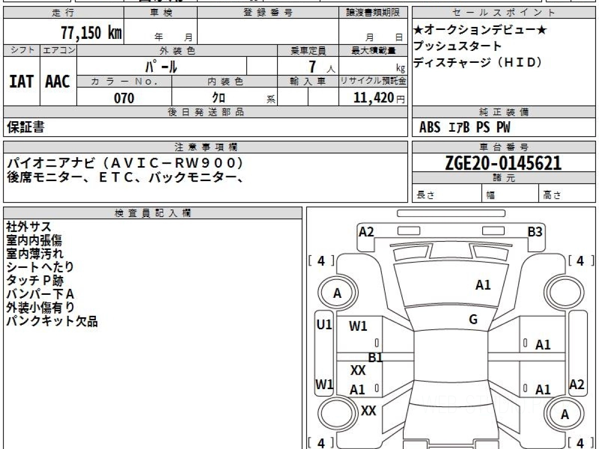Select the プッシュスタート sales point
Viewport: 599px width, 449px height.
point(457,46)
